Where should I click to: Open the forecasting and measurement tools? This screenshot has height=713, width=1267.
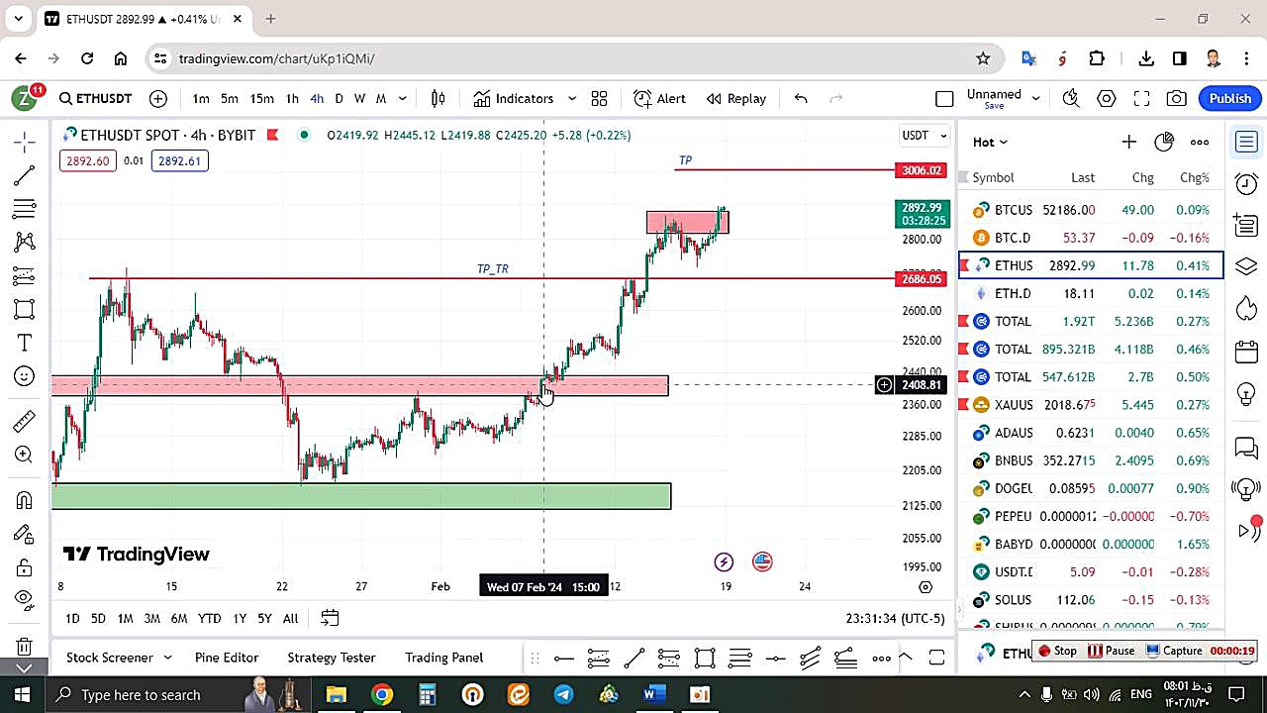click(25, 275)
